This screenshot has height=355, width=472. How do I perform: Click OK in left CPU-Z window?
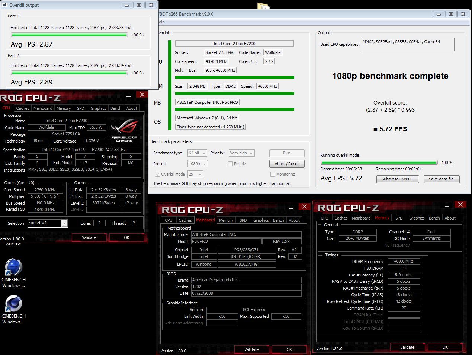click(127, 237)
